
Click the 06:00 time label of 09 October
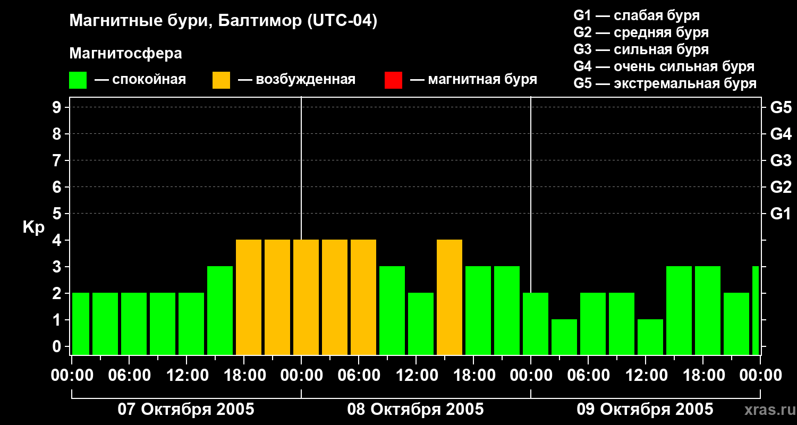pyautogui.click(x=588, y=375)
